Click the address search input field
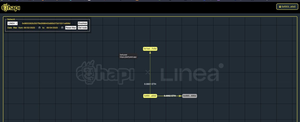Viewport: 300px width, 122px height. pos(47,23)
